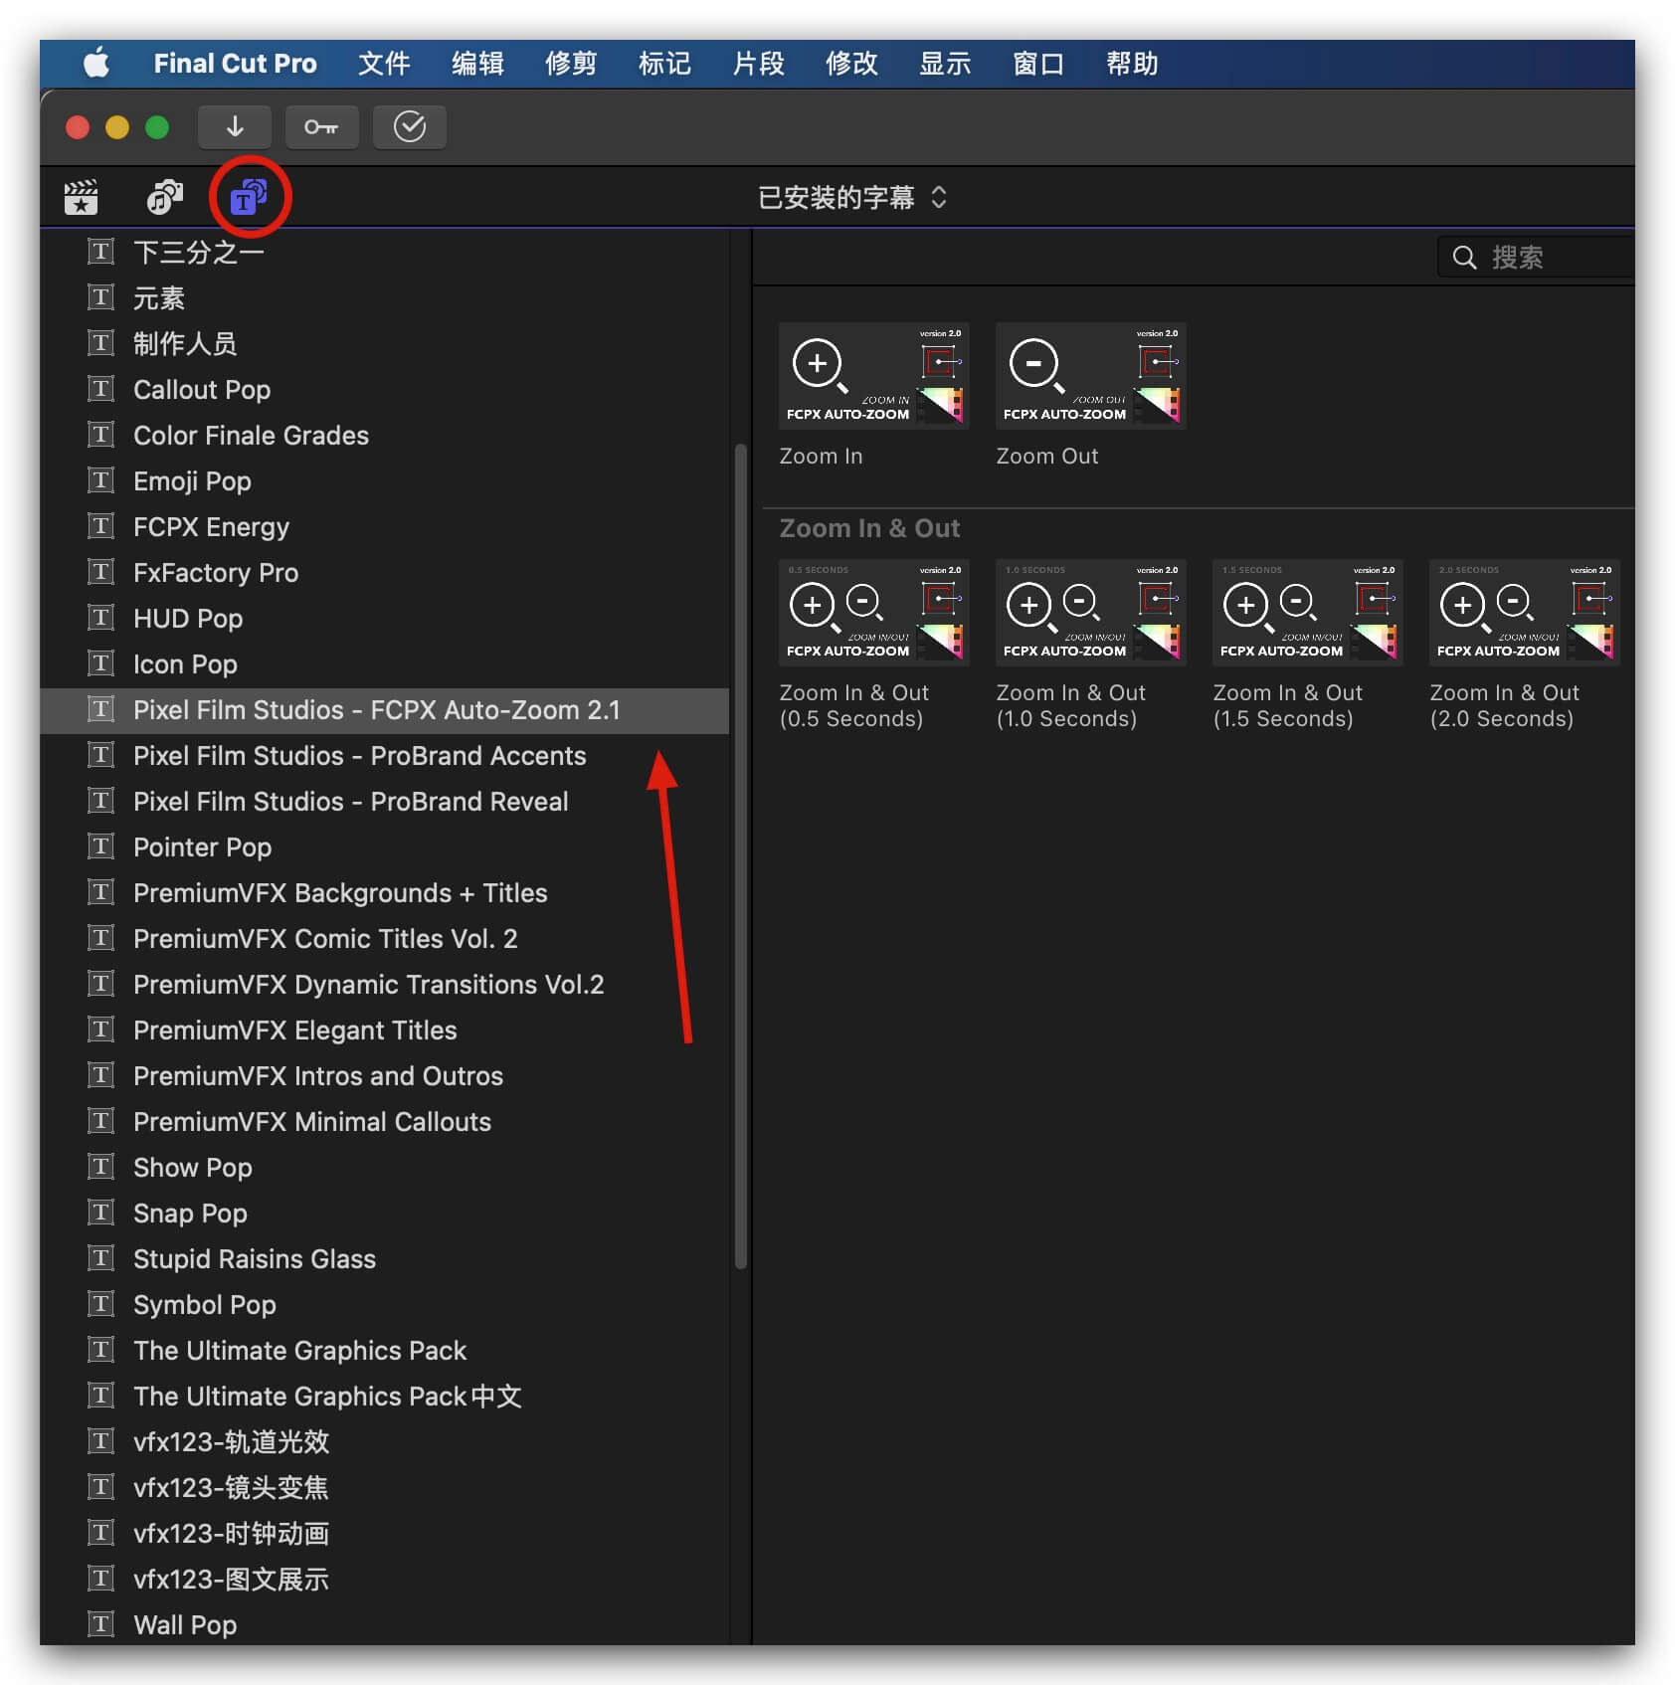Show the photos and audio sidebar icon
Viewport: 1675px width, 1685px height.
click(165, 197)
